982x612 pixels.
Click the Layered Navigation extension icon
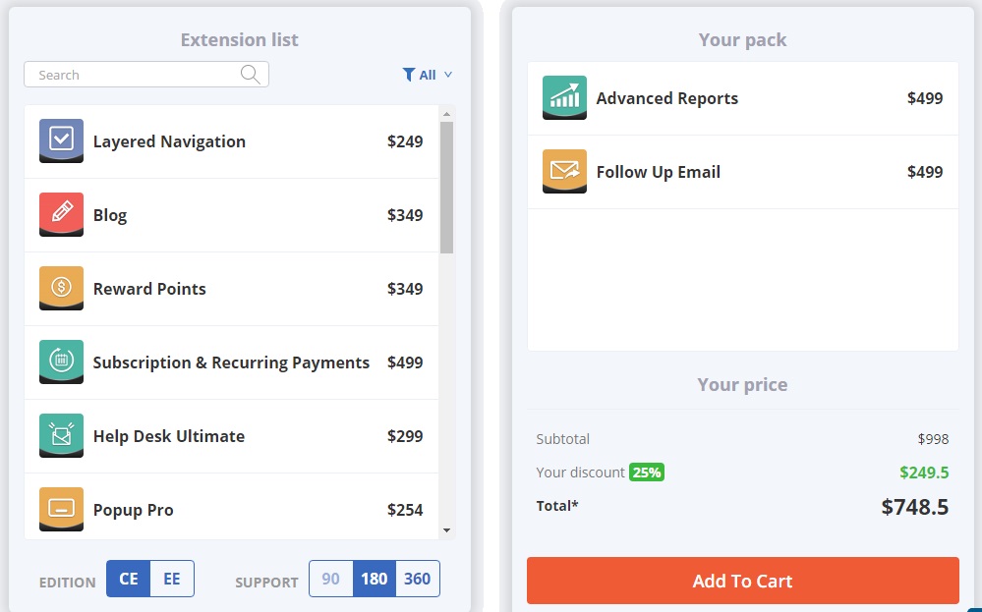click(x=61, y=140)
